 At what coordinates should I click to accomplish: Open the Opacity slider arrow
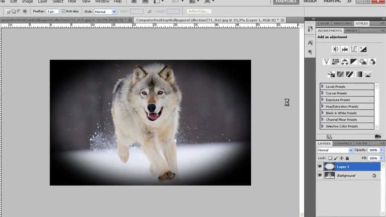coord(381,150)
